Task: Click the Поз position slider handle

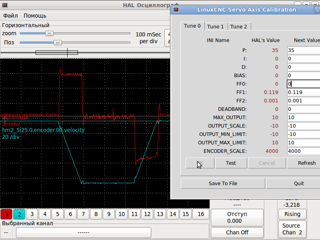Action: pos(58,43)
